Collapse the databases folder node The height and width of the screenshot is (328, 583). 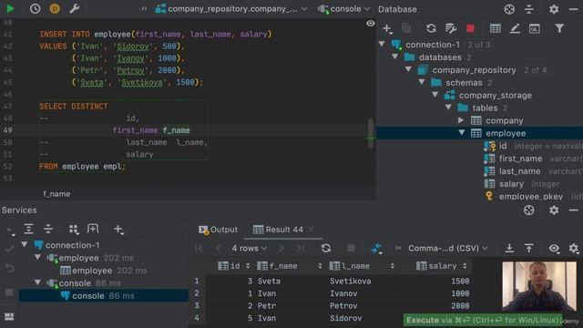click(395, 56)
